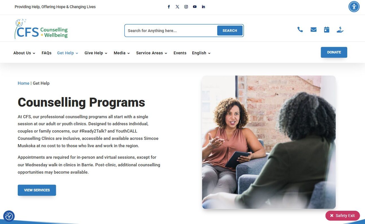This screenshot has width=365, height=224.
Task: Open the Events menu item
Action: pos(180,53)
